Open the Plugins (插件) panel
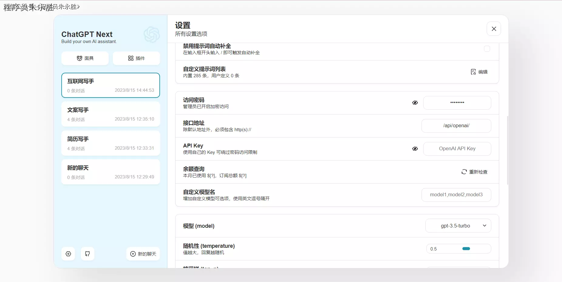 click(x=136, y=58)
